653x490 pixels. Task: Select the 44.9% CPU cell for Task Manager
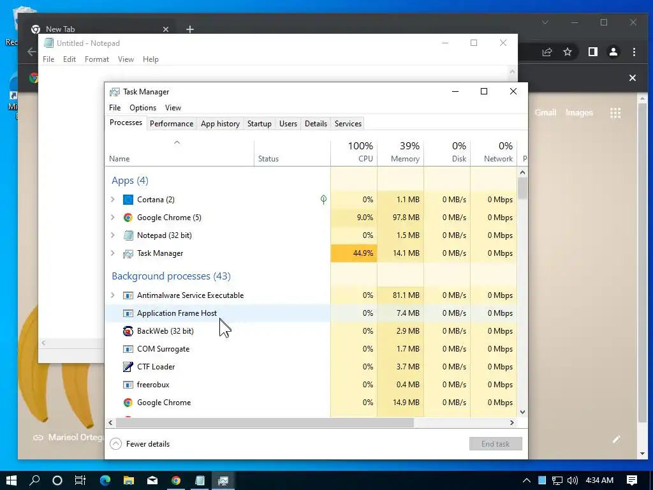354,253
